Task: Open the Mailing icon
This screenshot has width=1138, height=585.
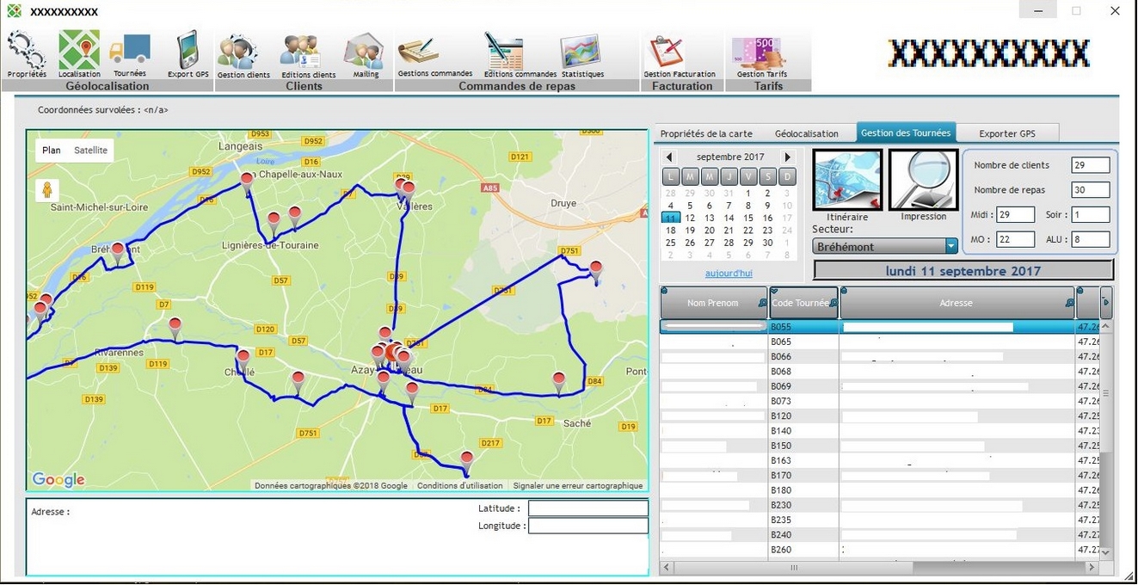Action: tap(365, 52)
